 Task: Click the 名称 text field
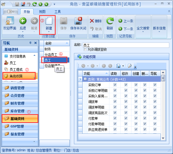pos(126,45)
